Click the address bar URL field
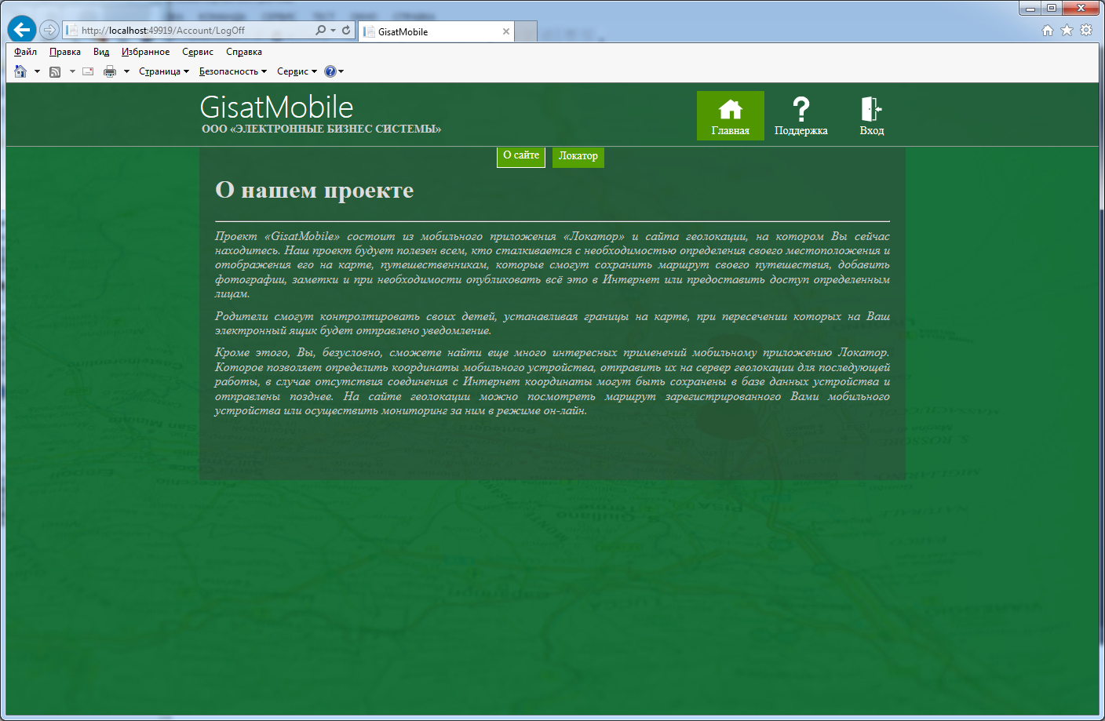1105x721 pixels. 188,31
